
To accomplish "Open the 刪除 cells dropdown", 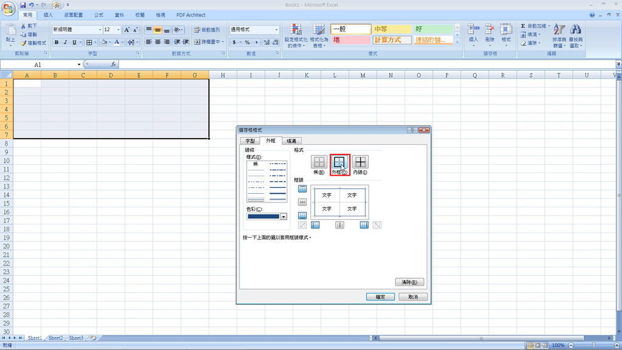I will click(490, 35).
